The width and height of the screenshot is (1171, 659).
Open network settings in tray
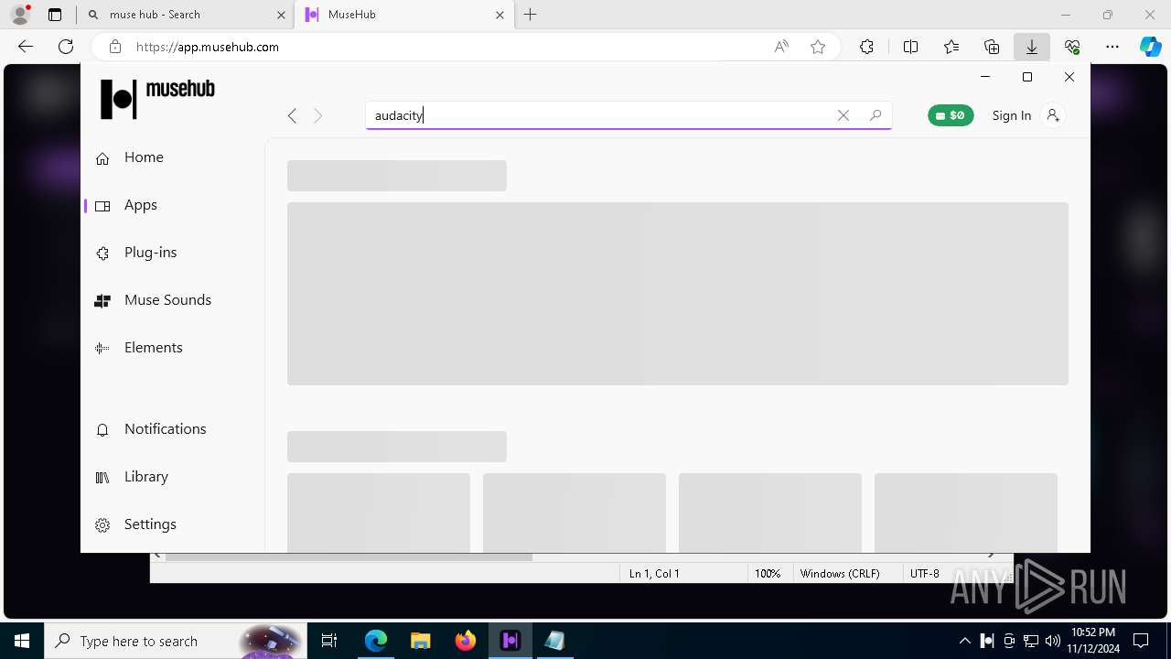point(1031,641)
